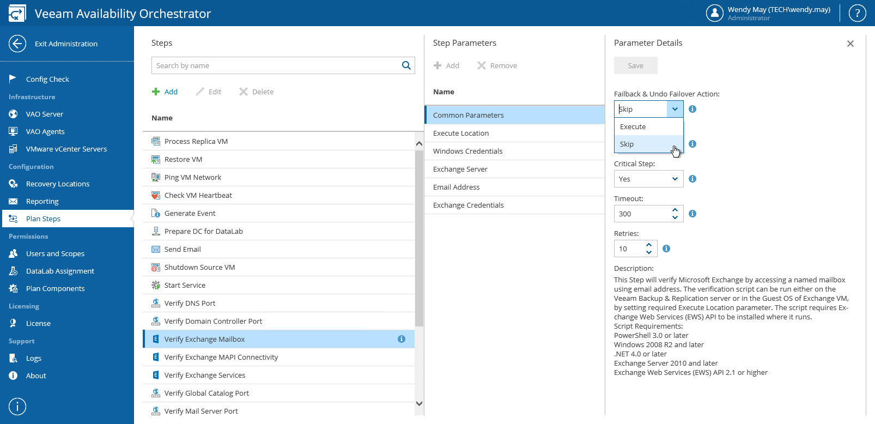Screen dimensions: 875x424
Task: Select the Generate Event step icon
Action: (x=156, y=213)
